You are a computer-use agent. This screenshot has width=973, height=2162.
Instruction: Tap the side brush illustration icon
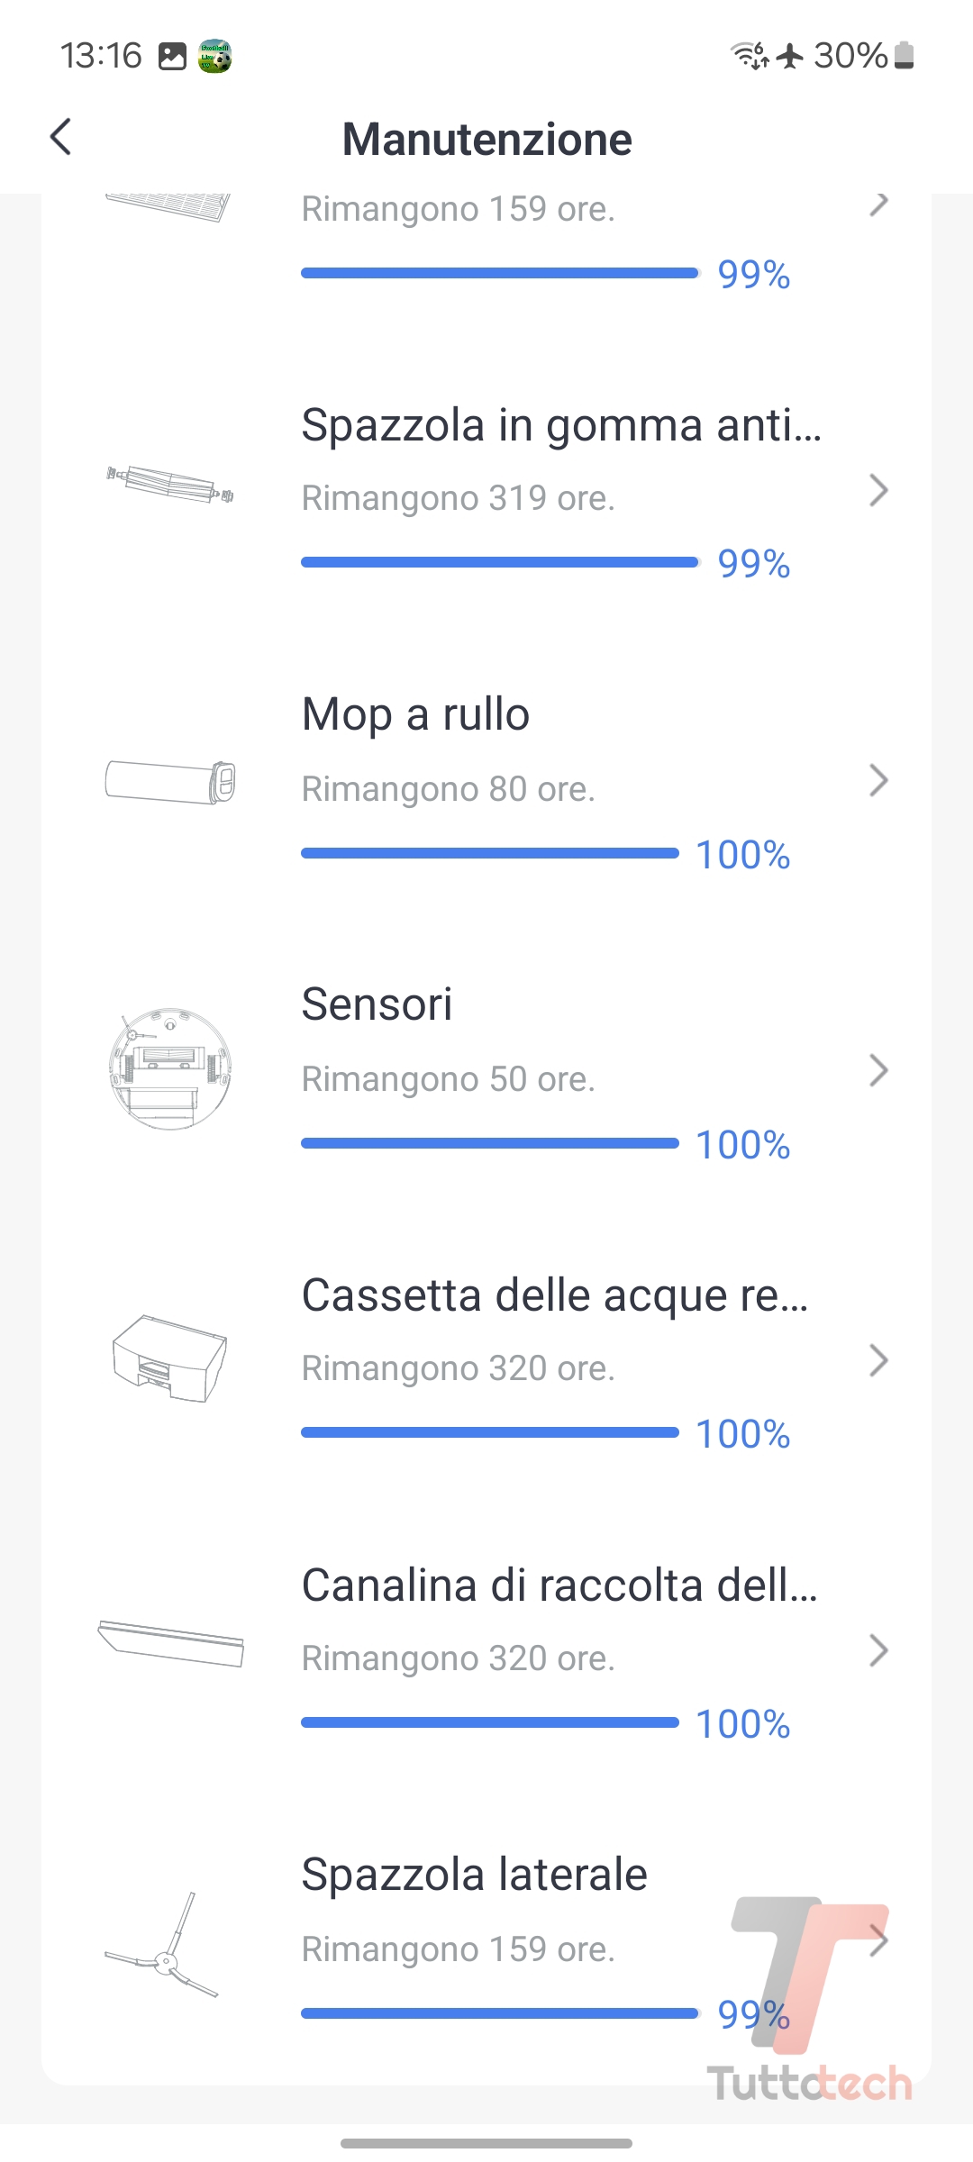[x=163, y=1946]
